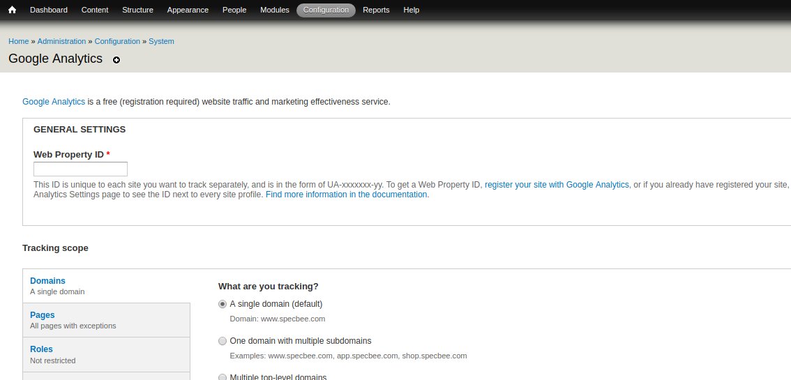Screen dimensions: 791x380
Task: Click the GENERAL SETTINGS fieldset heading
Action: point(80,130)
